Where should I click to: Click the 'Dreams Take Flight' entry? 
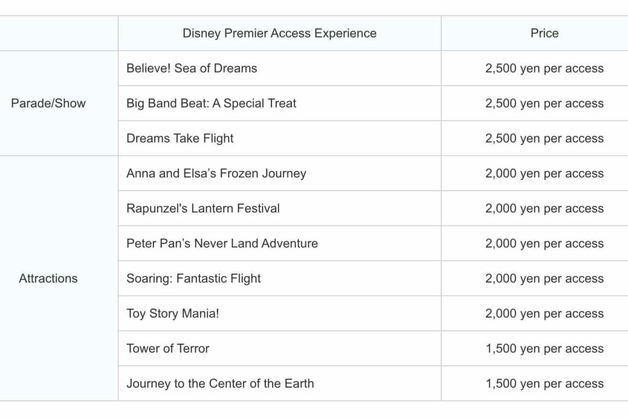point(180,138)
